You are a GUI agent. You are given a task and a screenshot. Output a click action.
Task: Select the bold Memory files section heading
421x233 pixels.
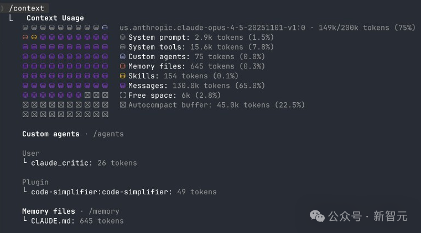(49, 211)
